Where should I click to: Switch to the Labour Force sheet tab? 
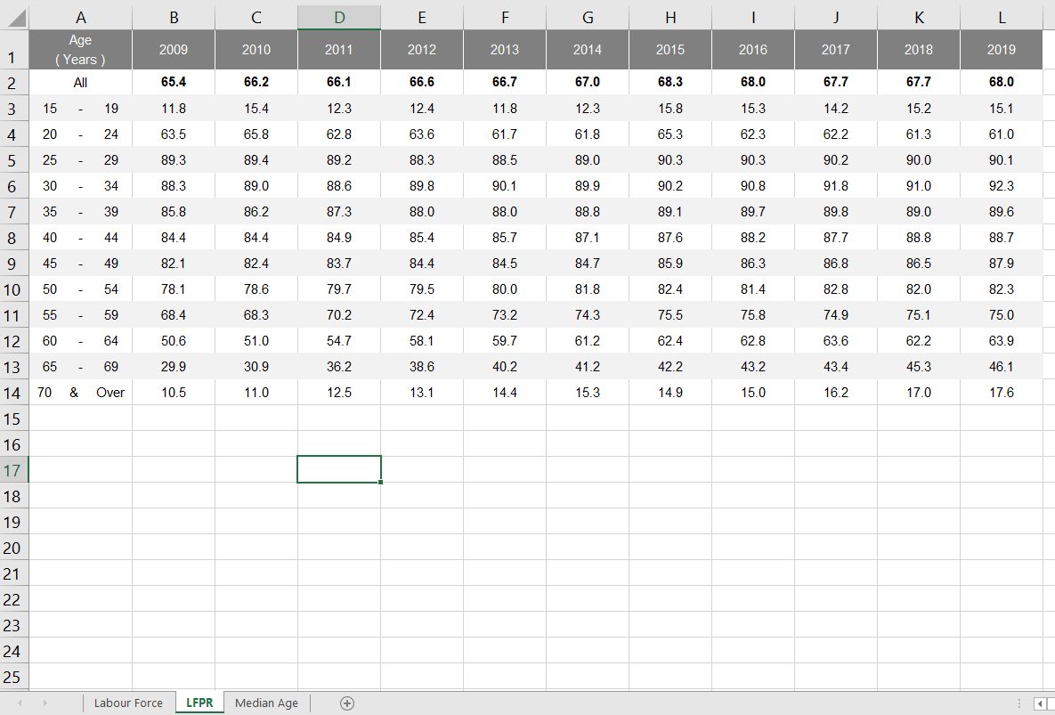tap(128, 703)
